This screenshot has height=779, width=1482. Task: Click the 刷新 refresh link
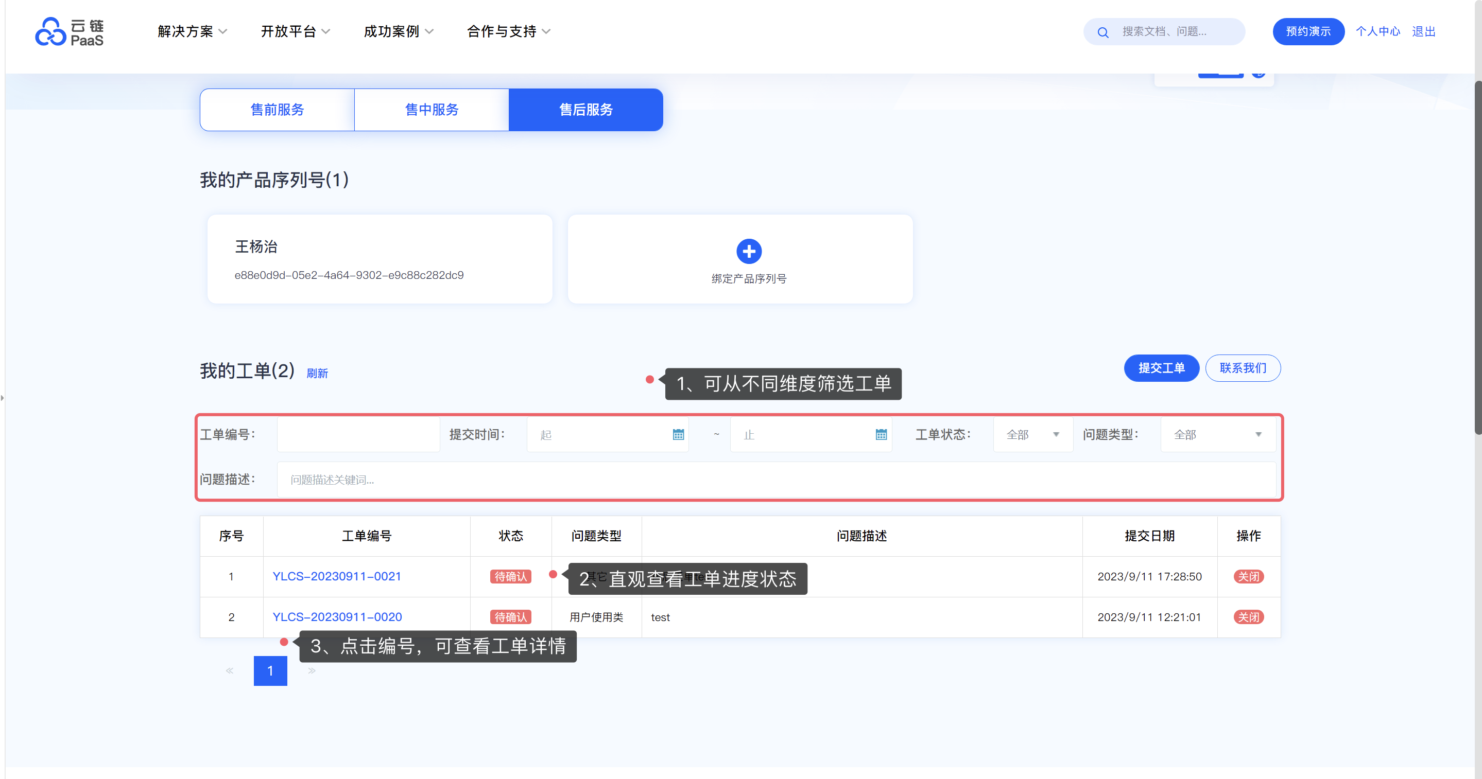point(317,374)
